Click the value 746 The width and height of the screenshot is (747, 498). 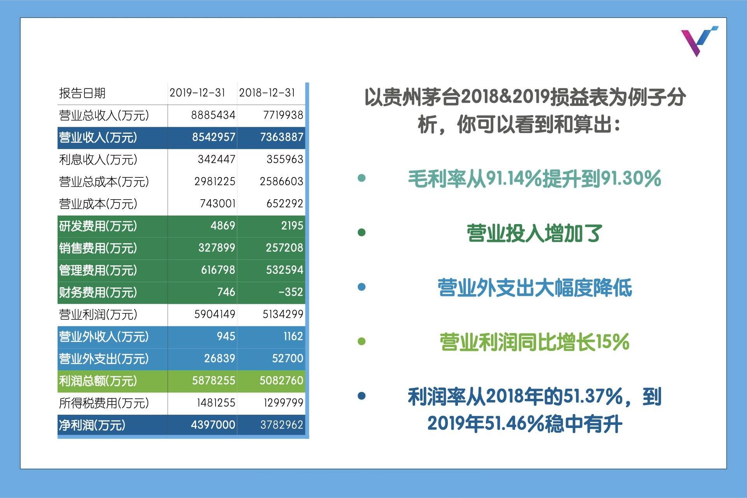[x=226, y=292]
